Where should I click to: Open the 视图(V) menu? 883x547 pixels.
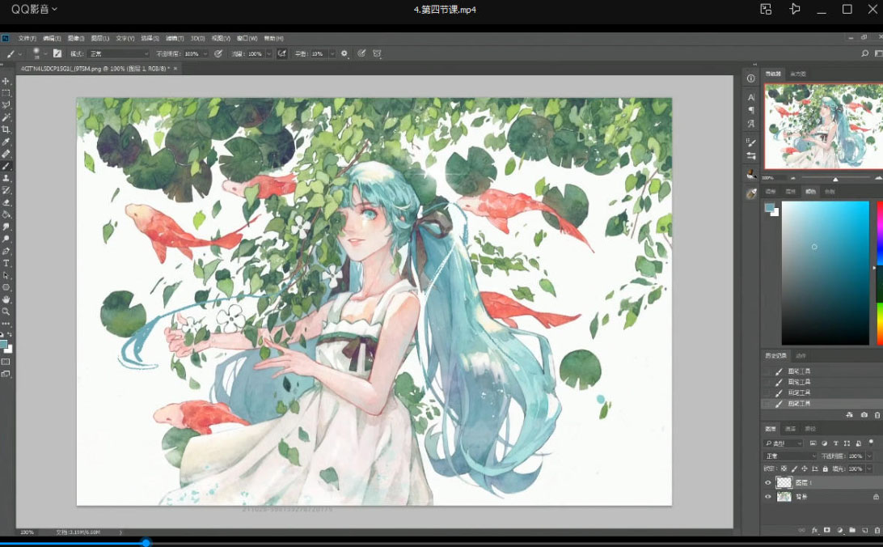click(x=221, y=38)
